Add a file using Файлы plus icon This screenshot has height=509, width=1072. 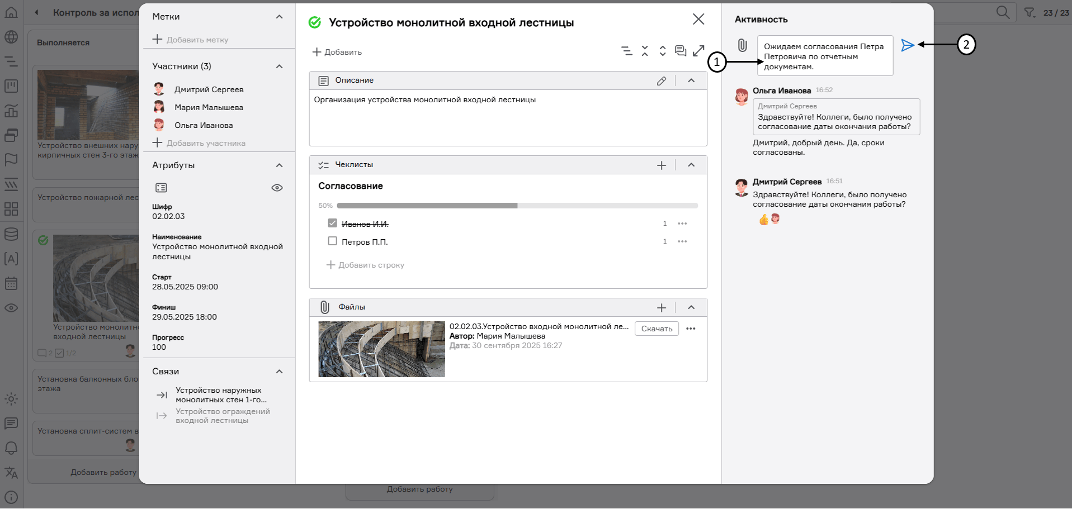pyautogui.click(x=662, y=308)
